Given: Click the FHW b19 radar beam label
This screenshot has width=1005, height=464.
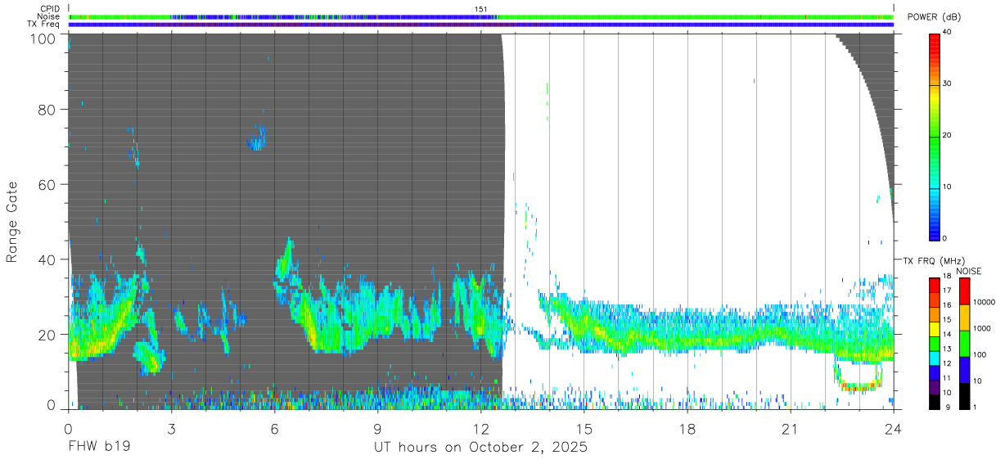Looking at the screenshot, I should pos(98,447).
